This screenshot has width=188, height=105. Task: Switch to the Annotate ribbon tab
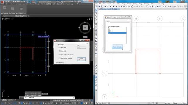[18, 4]
